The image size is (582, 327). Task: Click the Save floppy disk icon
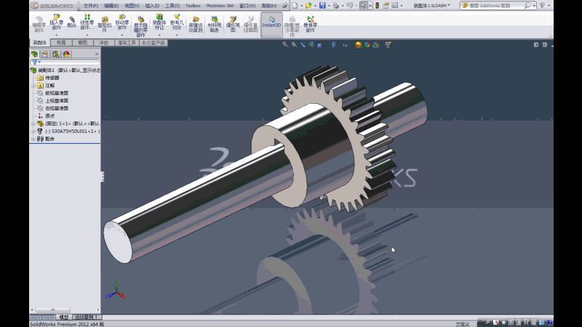coord(322,6)
